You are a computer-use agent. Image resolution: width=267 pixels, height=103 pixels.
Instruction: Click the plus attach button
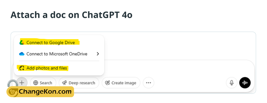point(22,83)
